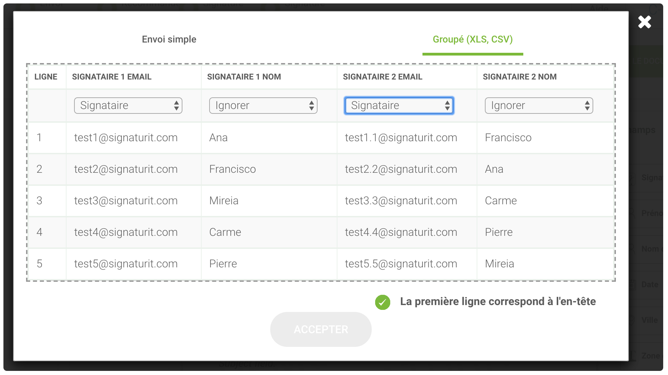Click Francisco in the Signataire 2 Nom column
Screen dimensions: 668x375
coord(508,138)
